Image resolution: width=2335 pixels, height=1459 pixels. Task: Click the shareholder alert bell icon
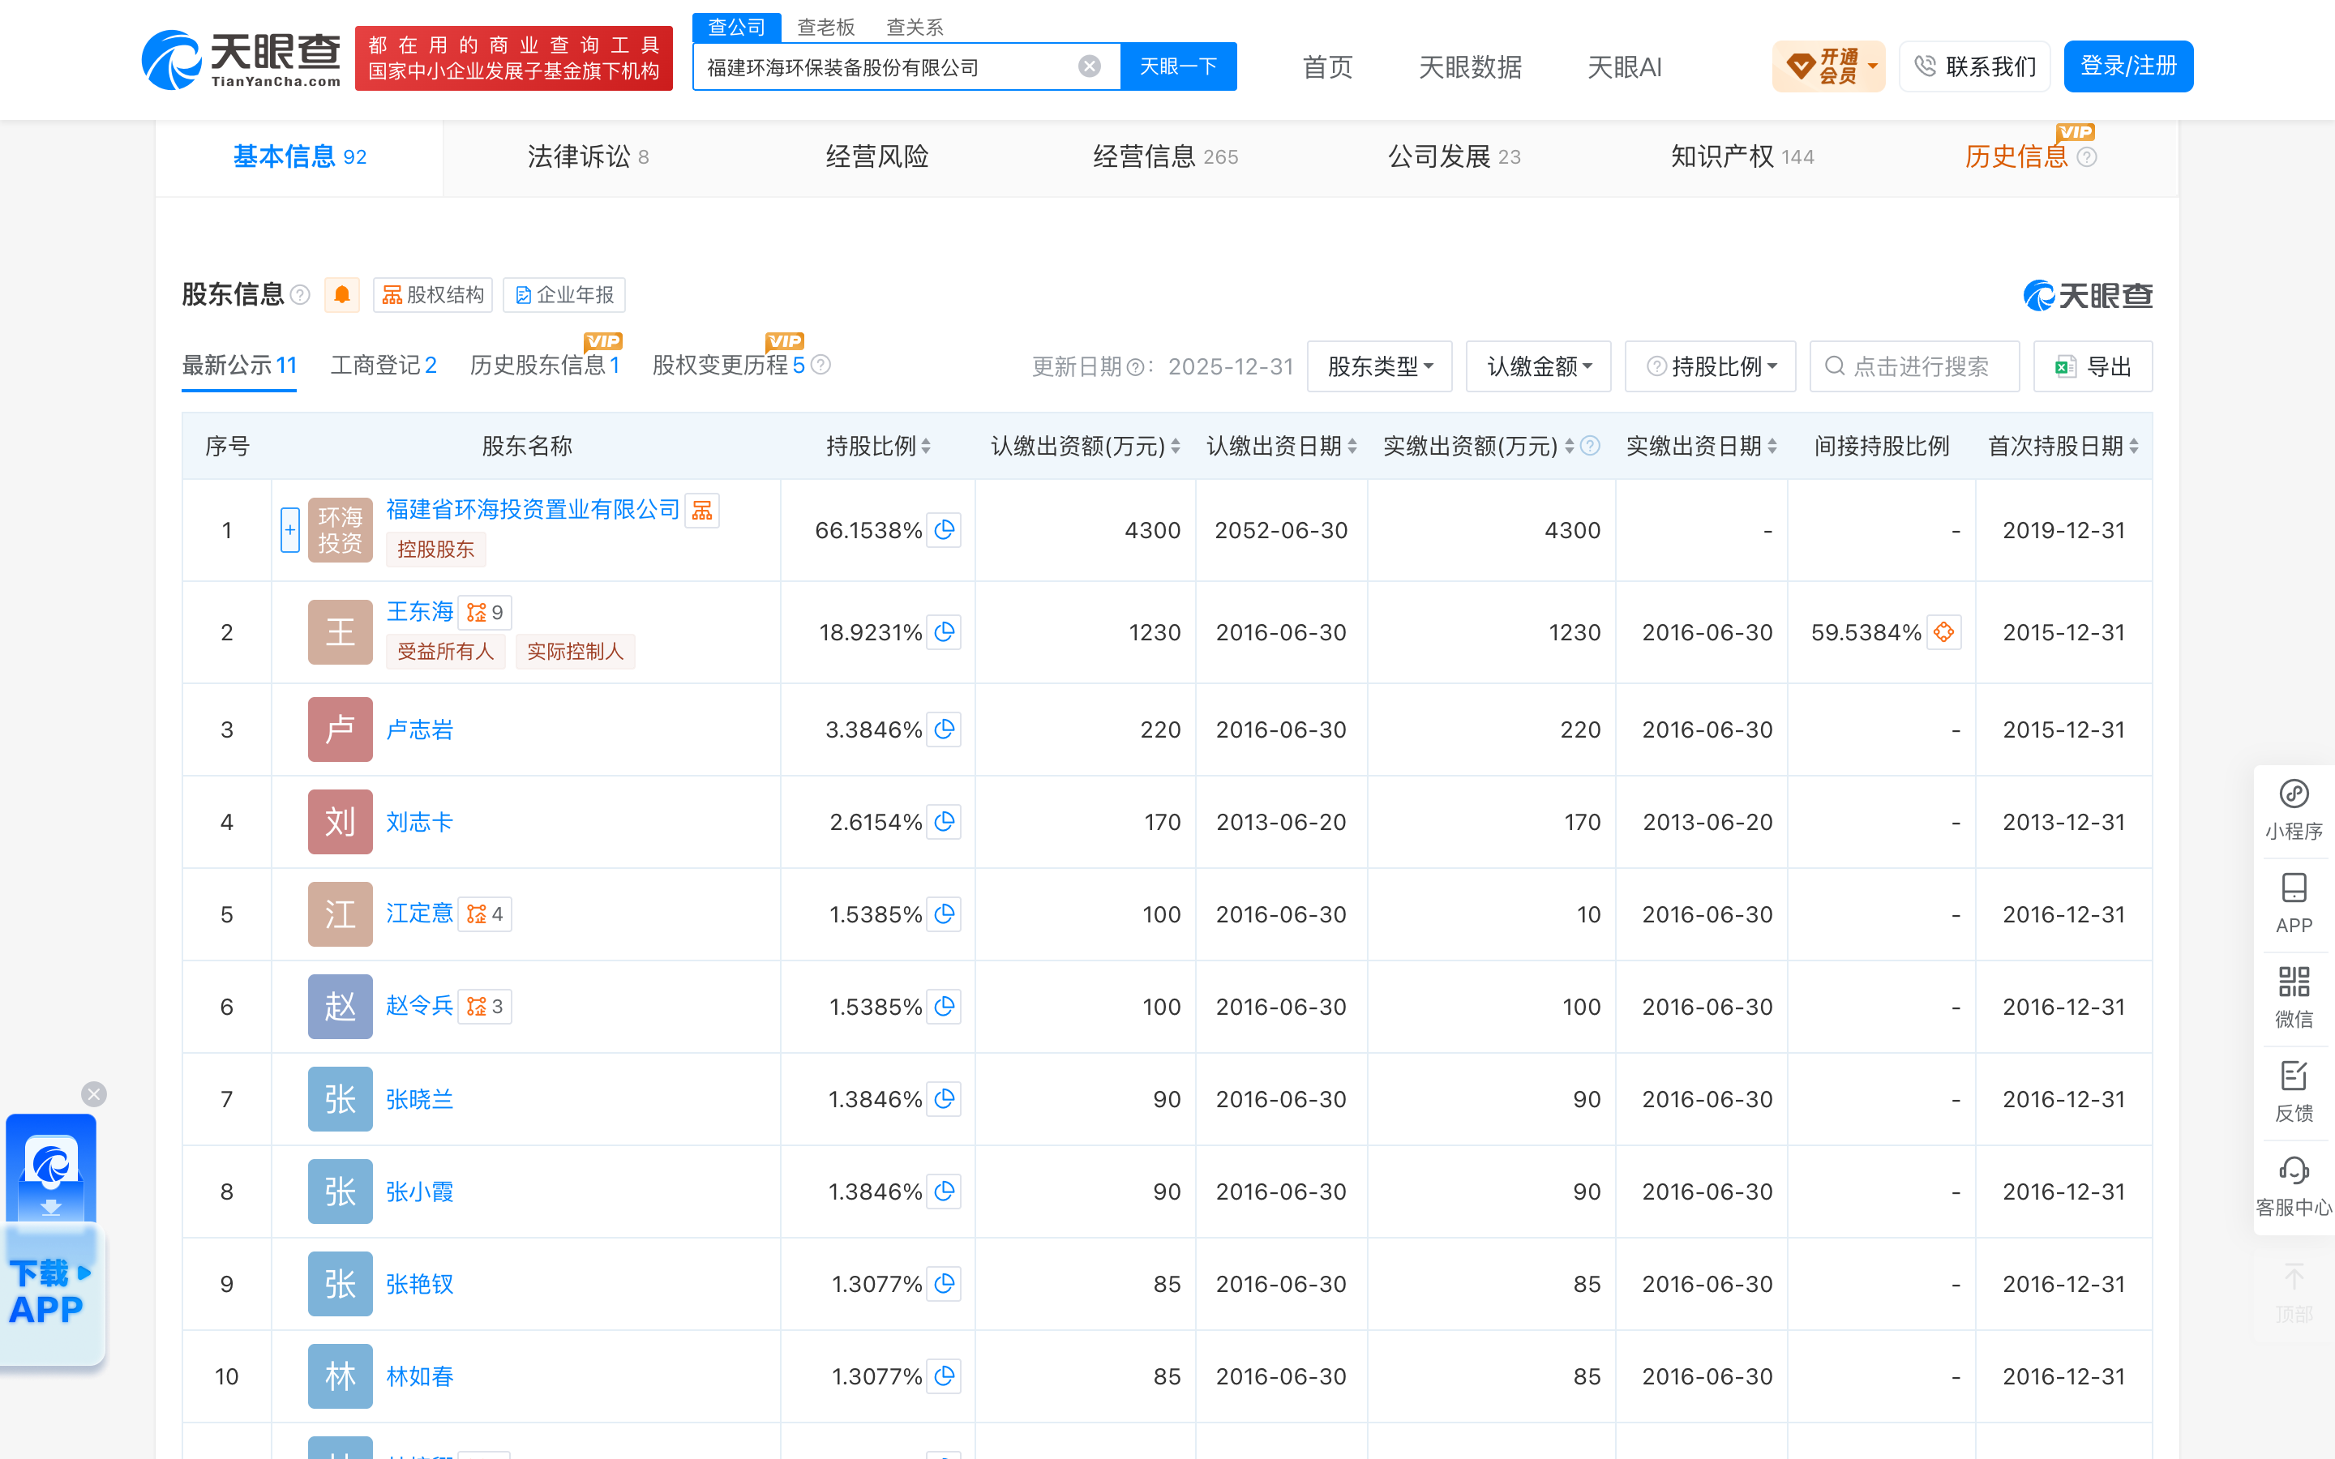[x=341, y=295]
